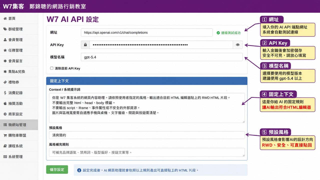This screenshot has height=180, width=320.
Task: Click the book icon beside 課程系統
Action: pos(5,146)
